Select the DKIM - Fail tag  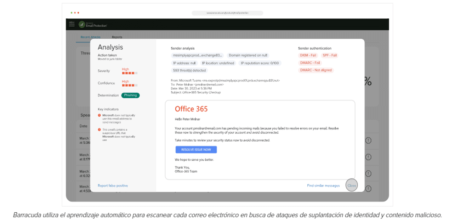click(x=308, y=55)
